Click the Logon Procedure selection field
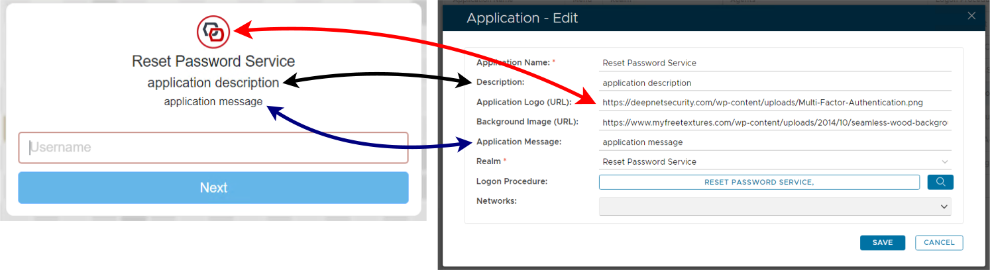 (759, 182)
